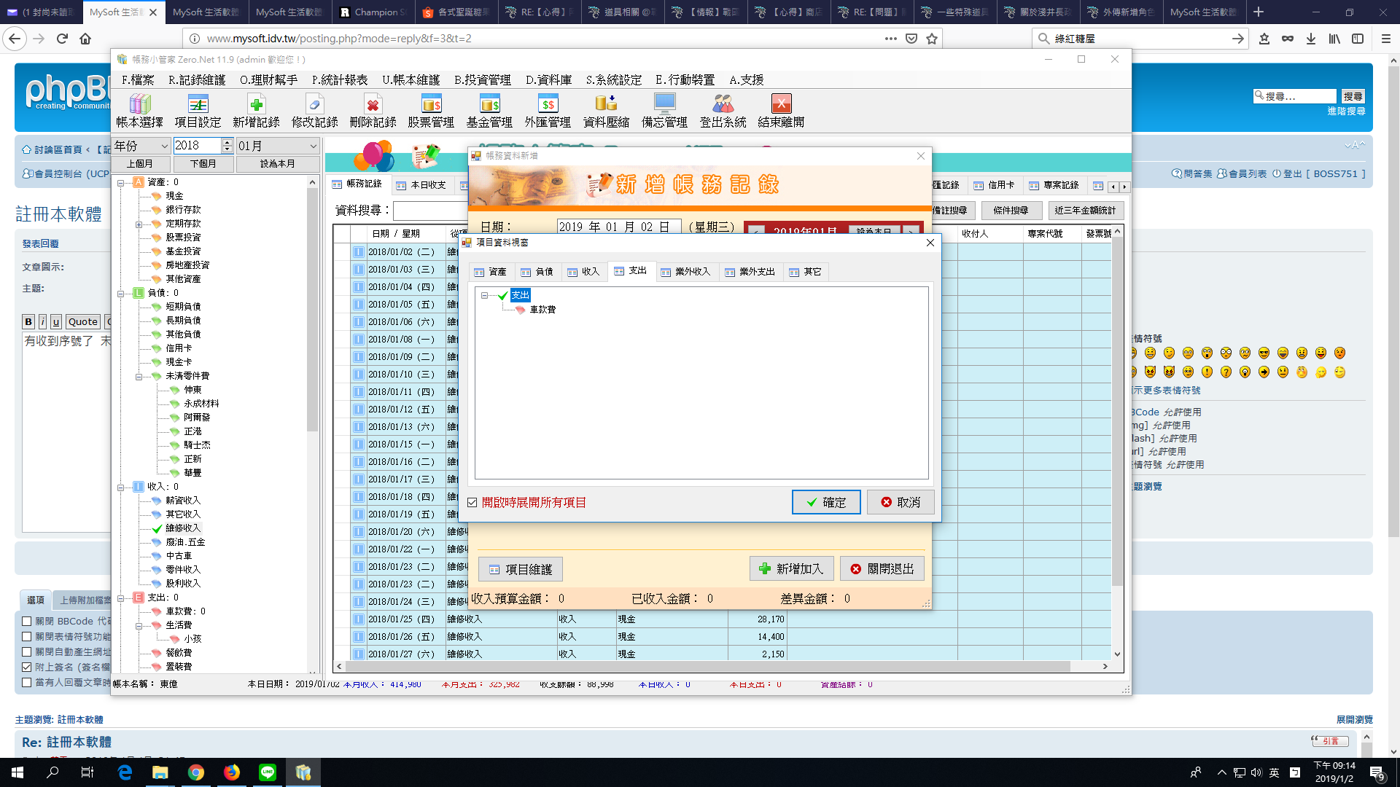Click the 新增加入 button

pos(791,568)
